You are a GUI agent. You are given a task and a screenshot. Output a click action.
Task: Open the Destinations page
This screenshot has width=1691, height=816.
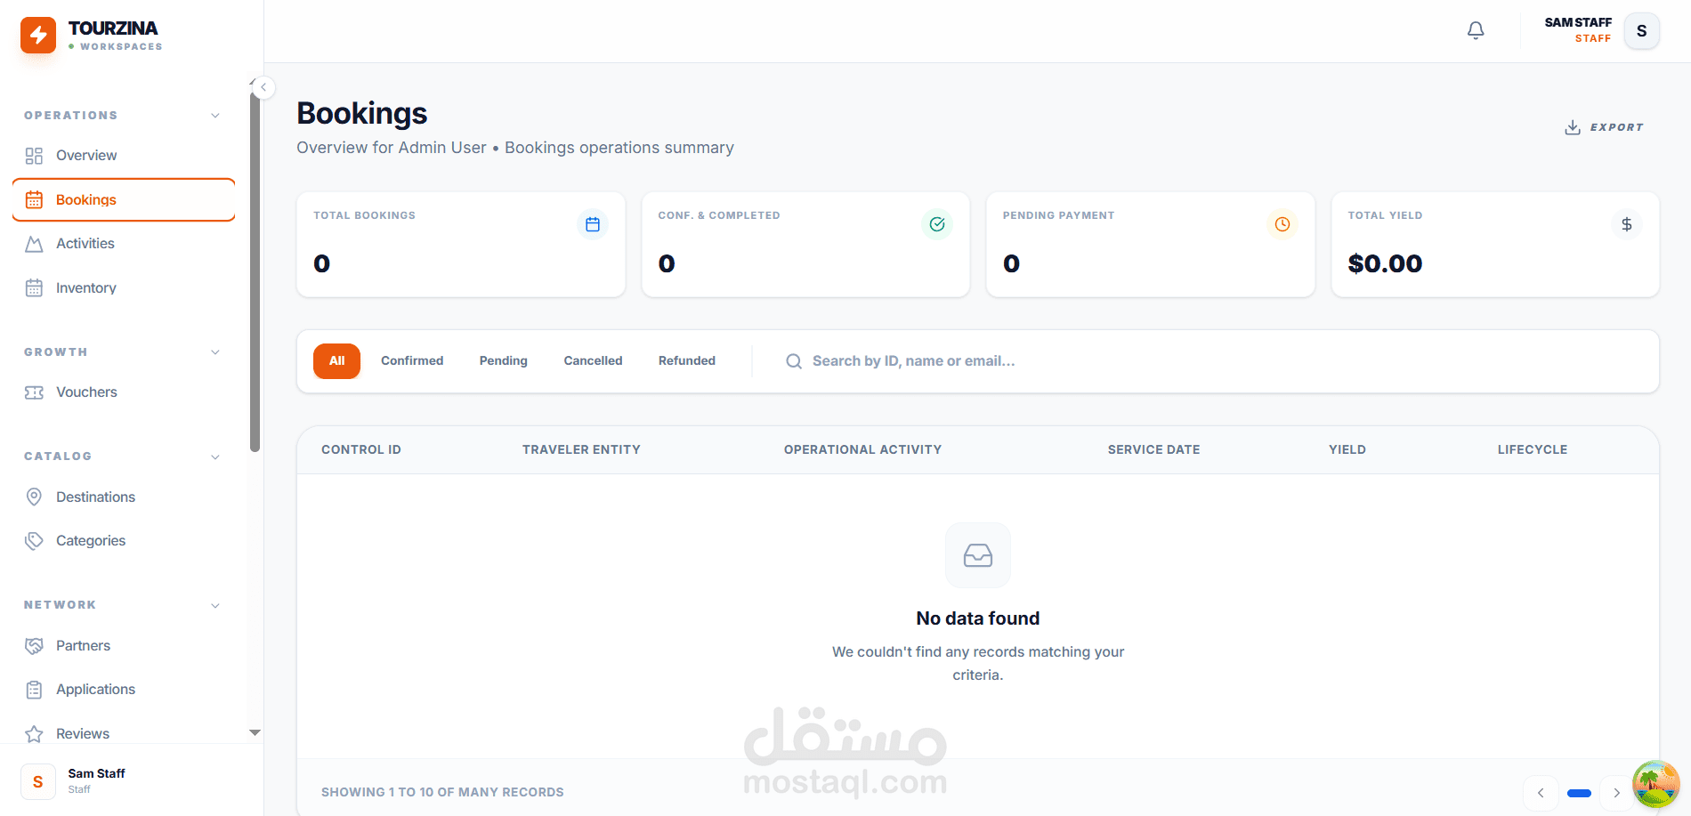[124, 497]
